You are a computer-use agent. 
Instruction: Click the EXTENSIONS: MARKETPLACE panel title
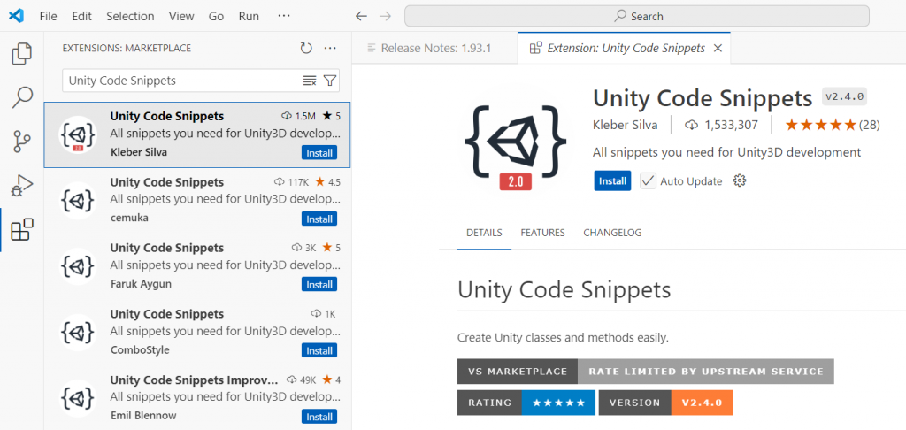coord(127,48)
